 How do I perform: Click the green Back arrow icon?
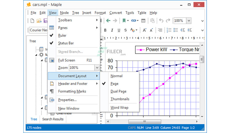tap(108, 21)
